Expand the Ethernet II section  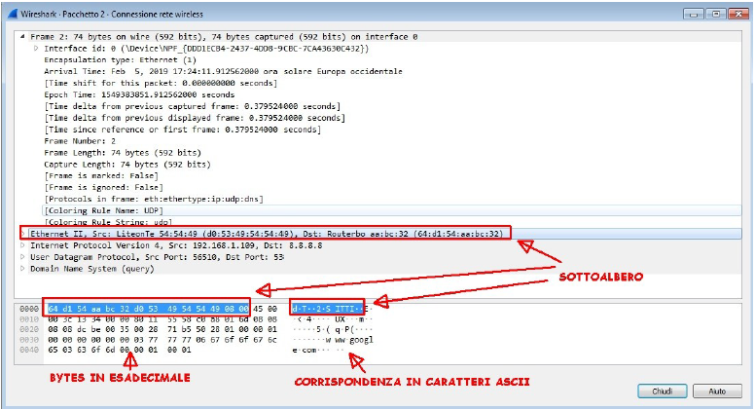pyautogui.click(x=24, y=235)
